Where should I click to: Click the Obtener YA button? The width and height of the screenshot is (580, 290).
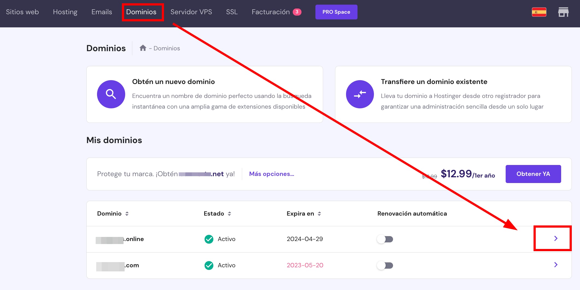point(533,174)
